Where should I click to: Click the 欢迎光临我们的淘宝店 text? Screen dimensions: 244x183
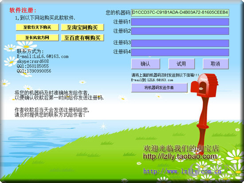(181, 148)
